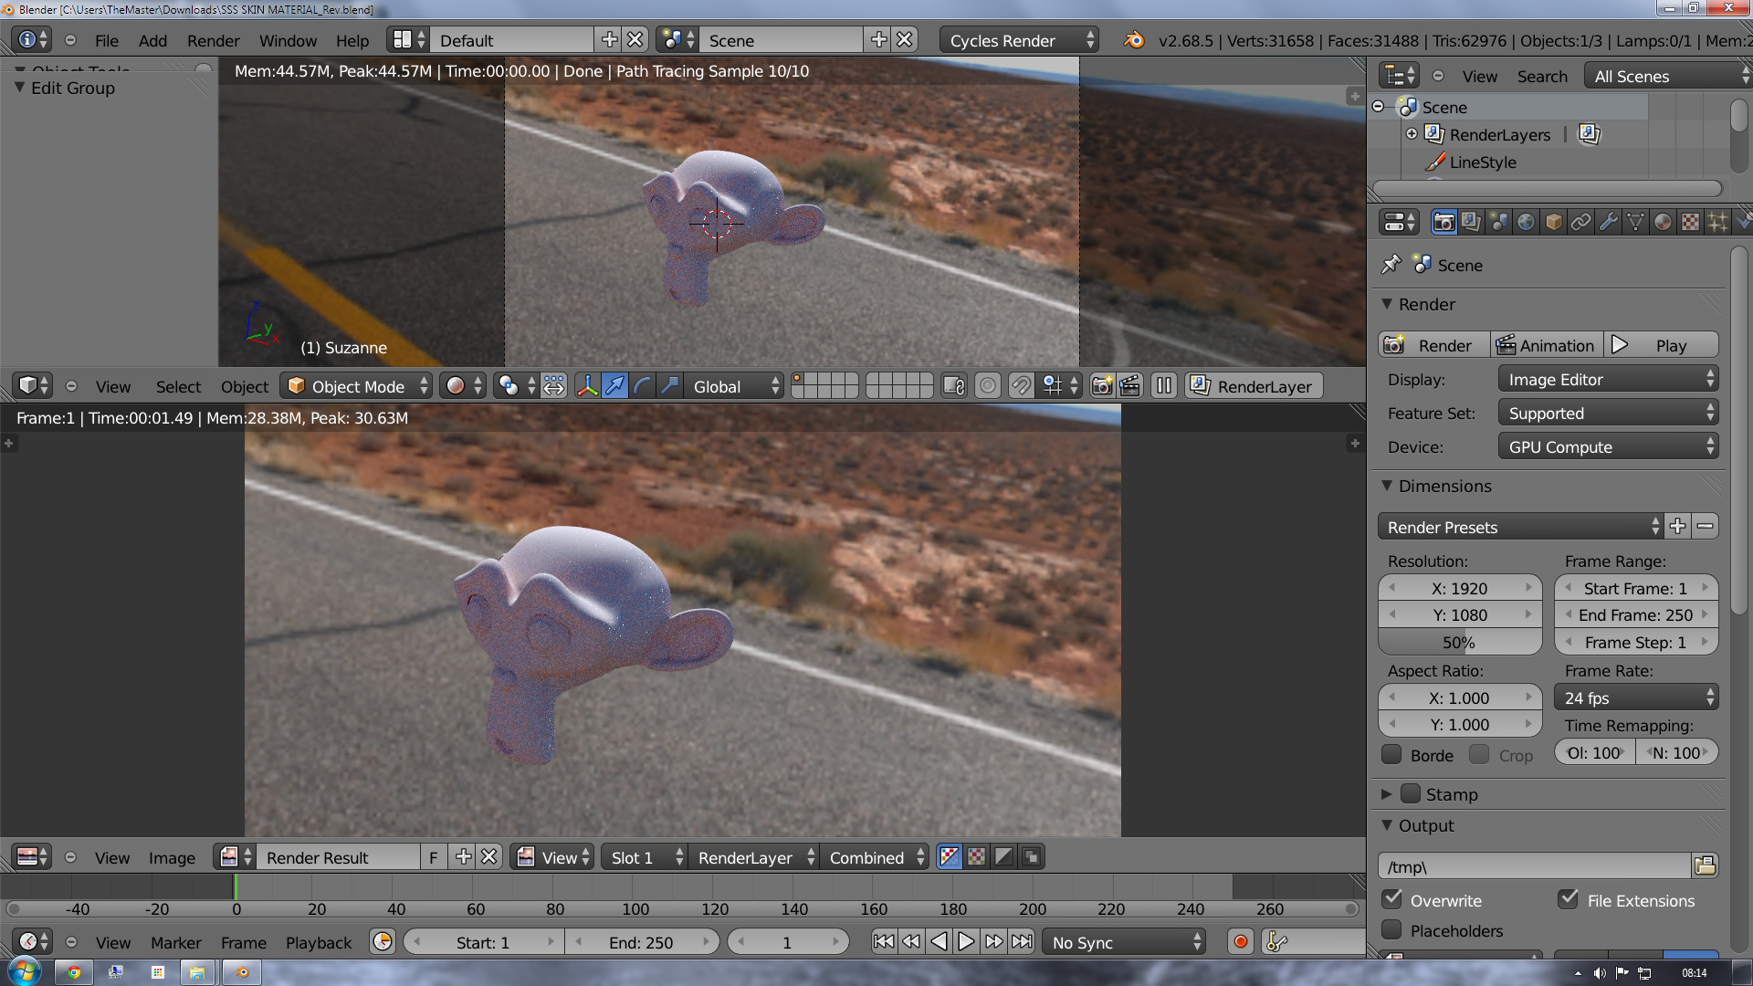Open the Object properties cube icon

pos(1553,222)
